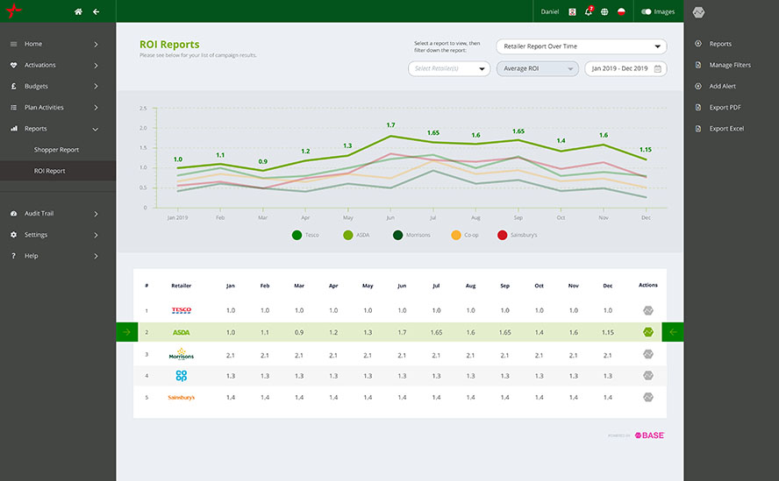Toggle Tesco series in chart legend
The width and height of the screenshot is (779, 481).
(297, 235)
